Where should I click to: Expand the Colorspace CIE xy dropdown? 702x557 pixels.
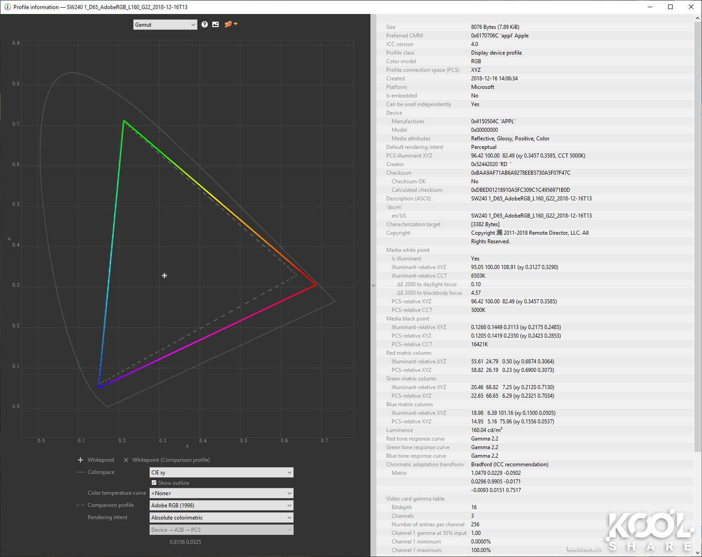(x=221, y=472)
